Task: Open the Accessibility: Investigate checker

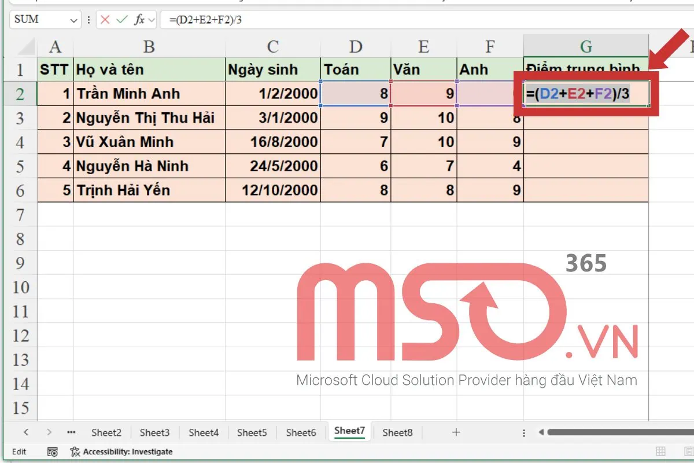Action: click(x=116, y=451)
